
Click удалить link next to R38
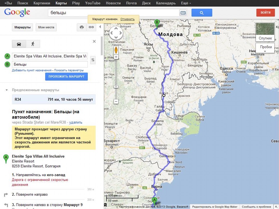click(76, 122)
